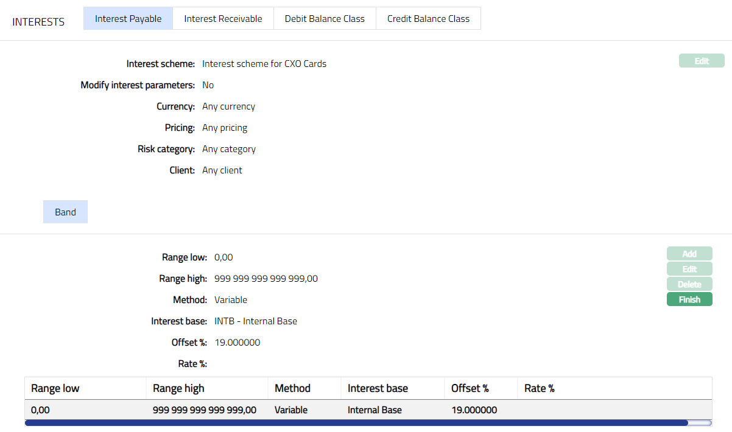Open the Interest Receivable tab

[223, 18]
